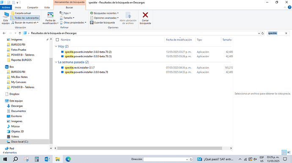Click the Back navigation arrow
The image size is (292, 163).
pos(4,33)
